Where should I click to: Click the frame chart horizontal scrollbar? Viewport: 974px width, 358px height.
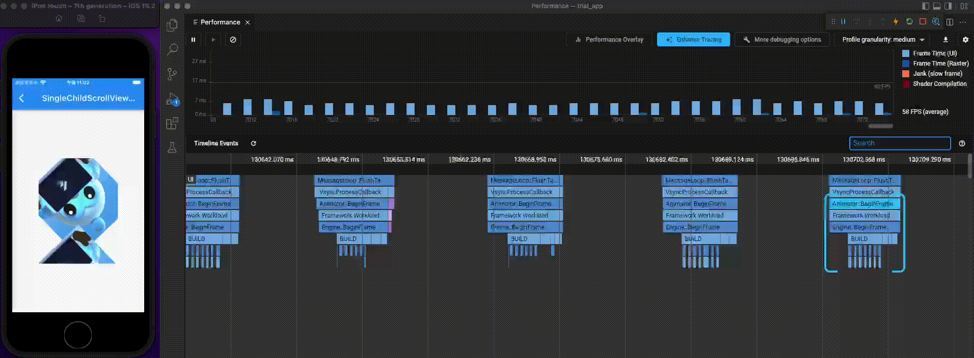(880, 126)
